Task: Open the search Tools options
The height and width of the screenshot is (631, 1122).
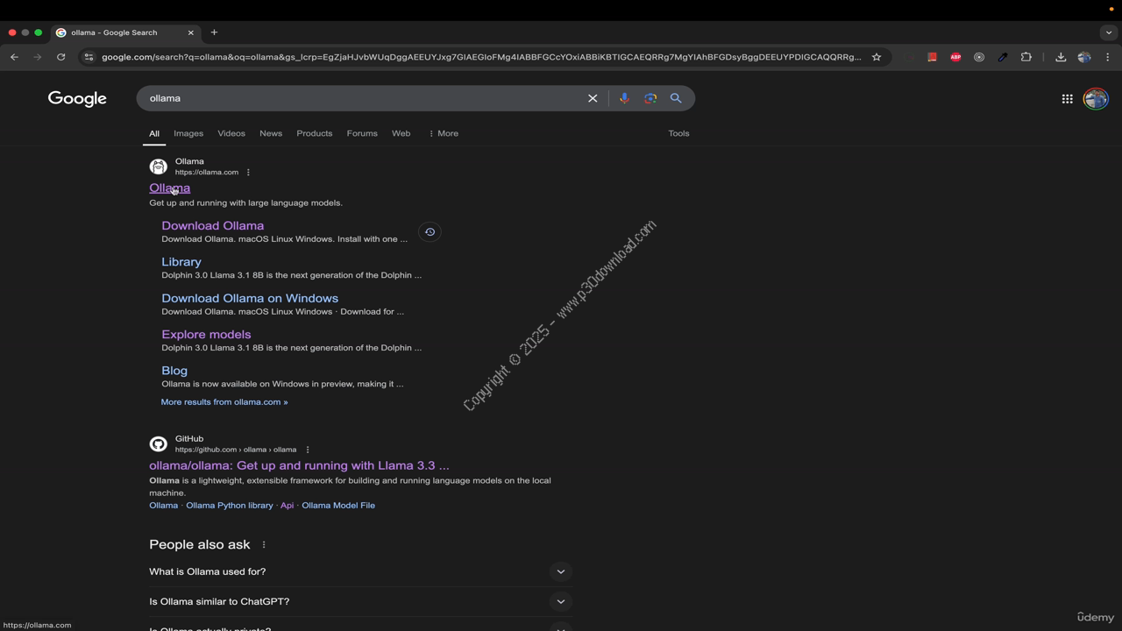Action: [x=678, y=133]
